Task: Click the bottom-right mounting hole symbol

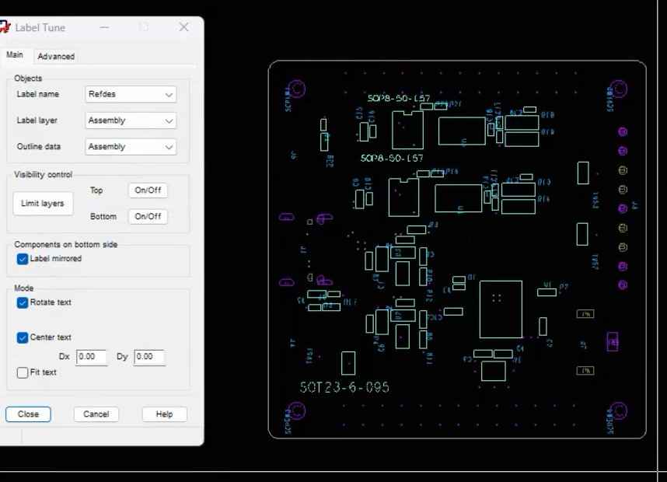Action: tap(619, 411)
